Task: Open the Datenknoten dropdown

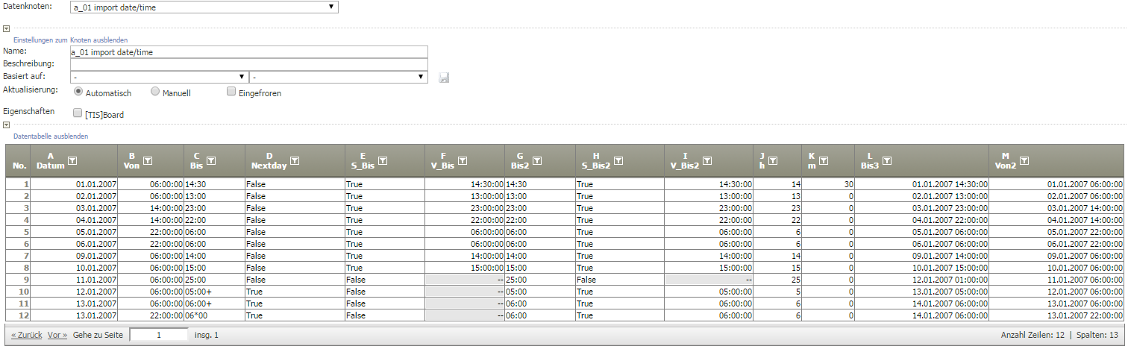Action: click(x=204, y=7)
